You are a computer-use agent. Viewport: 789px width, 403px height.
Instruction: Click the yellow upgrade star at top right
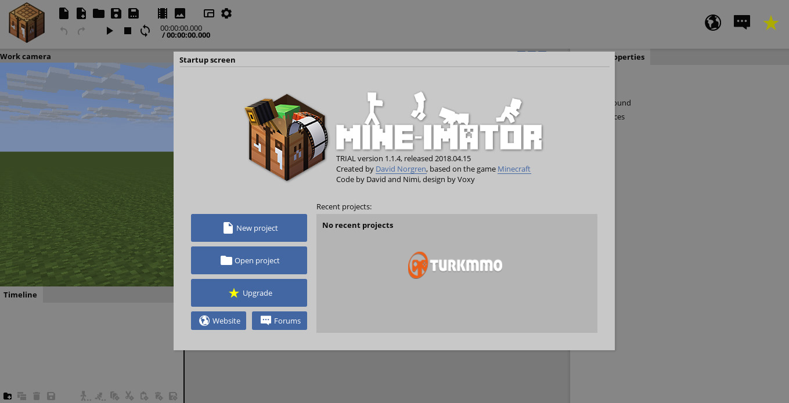(x=771, y=23)
